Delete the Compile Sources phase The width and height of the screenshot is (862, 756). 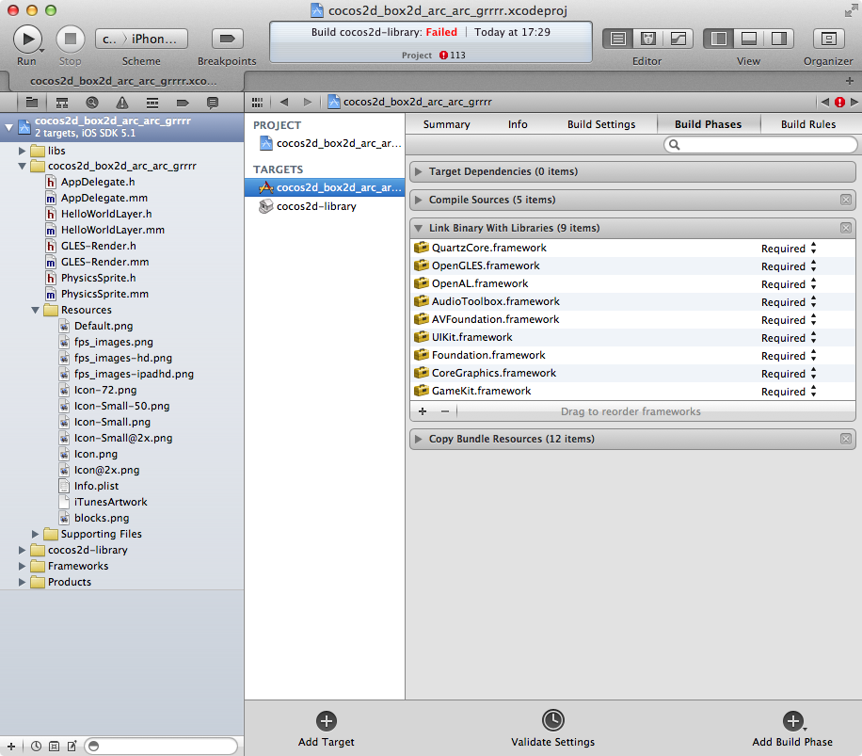(845, 200)
